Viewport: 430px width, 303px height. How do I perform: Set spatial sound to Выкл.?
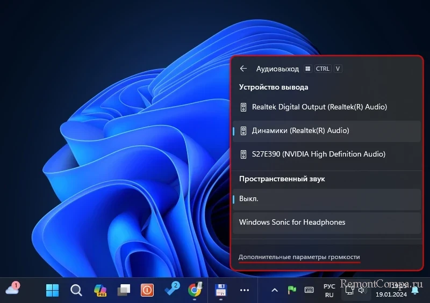coord(326,199)
